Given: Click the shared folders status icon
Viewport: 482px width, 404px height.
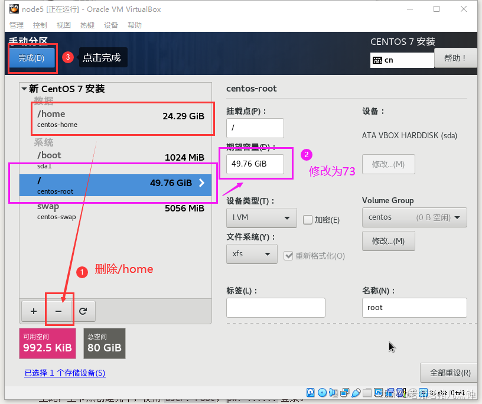Looking at the screenshot, I should pos(367,393).
